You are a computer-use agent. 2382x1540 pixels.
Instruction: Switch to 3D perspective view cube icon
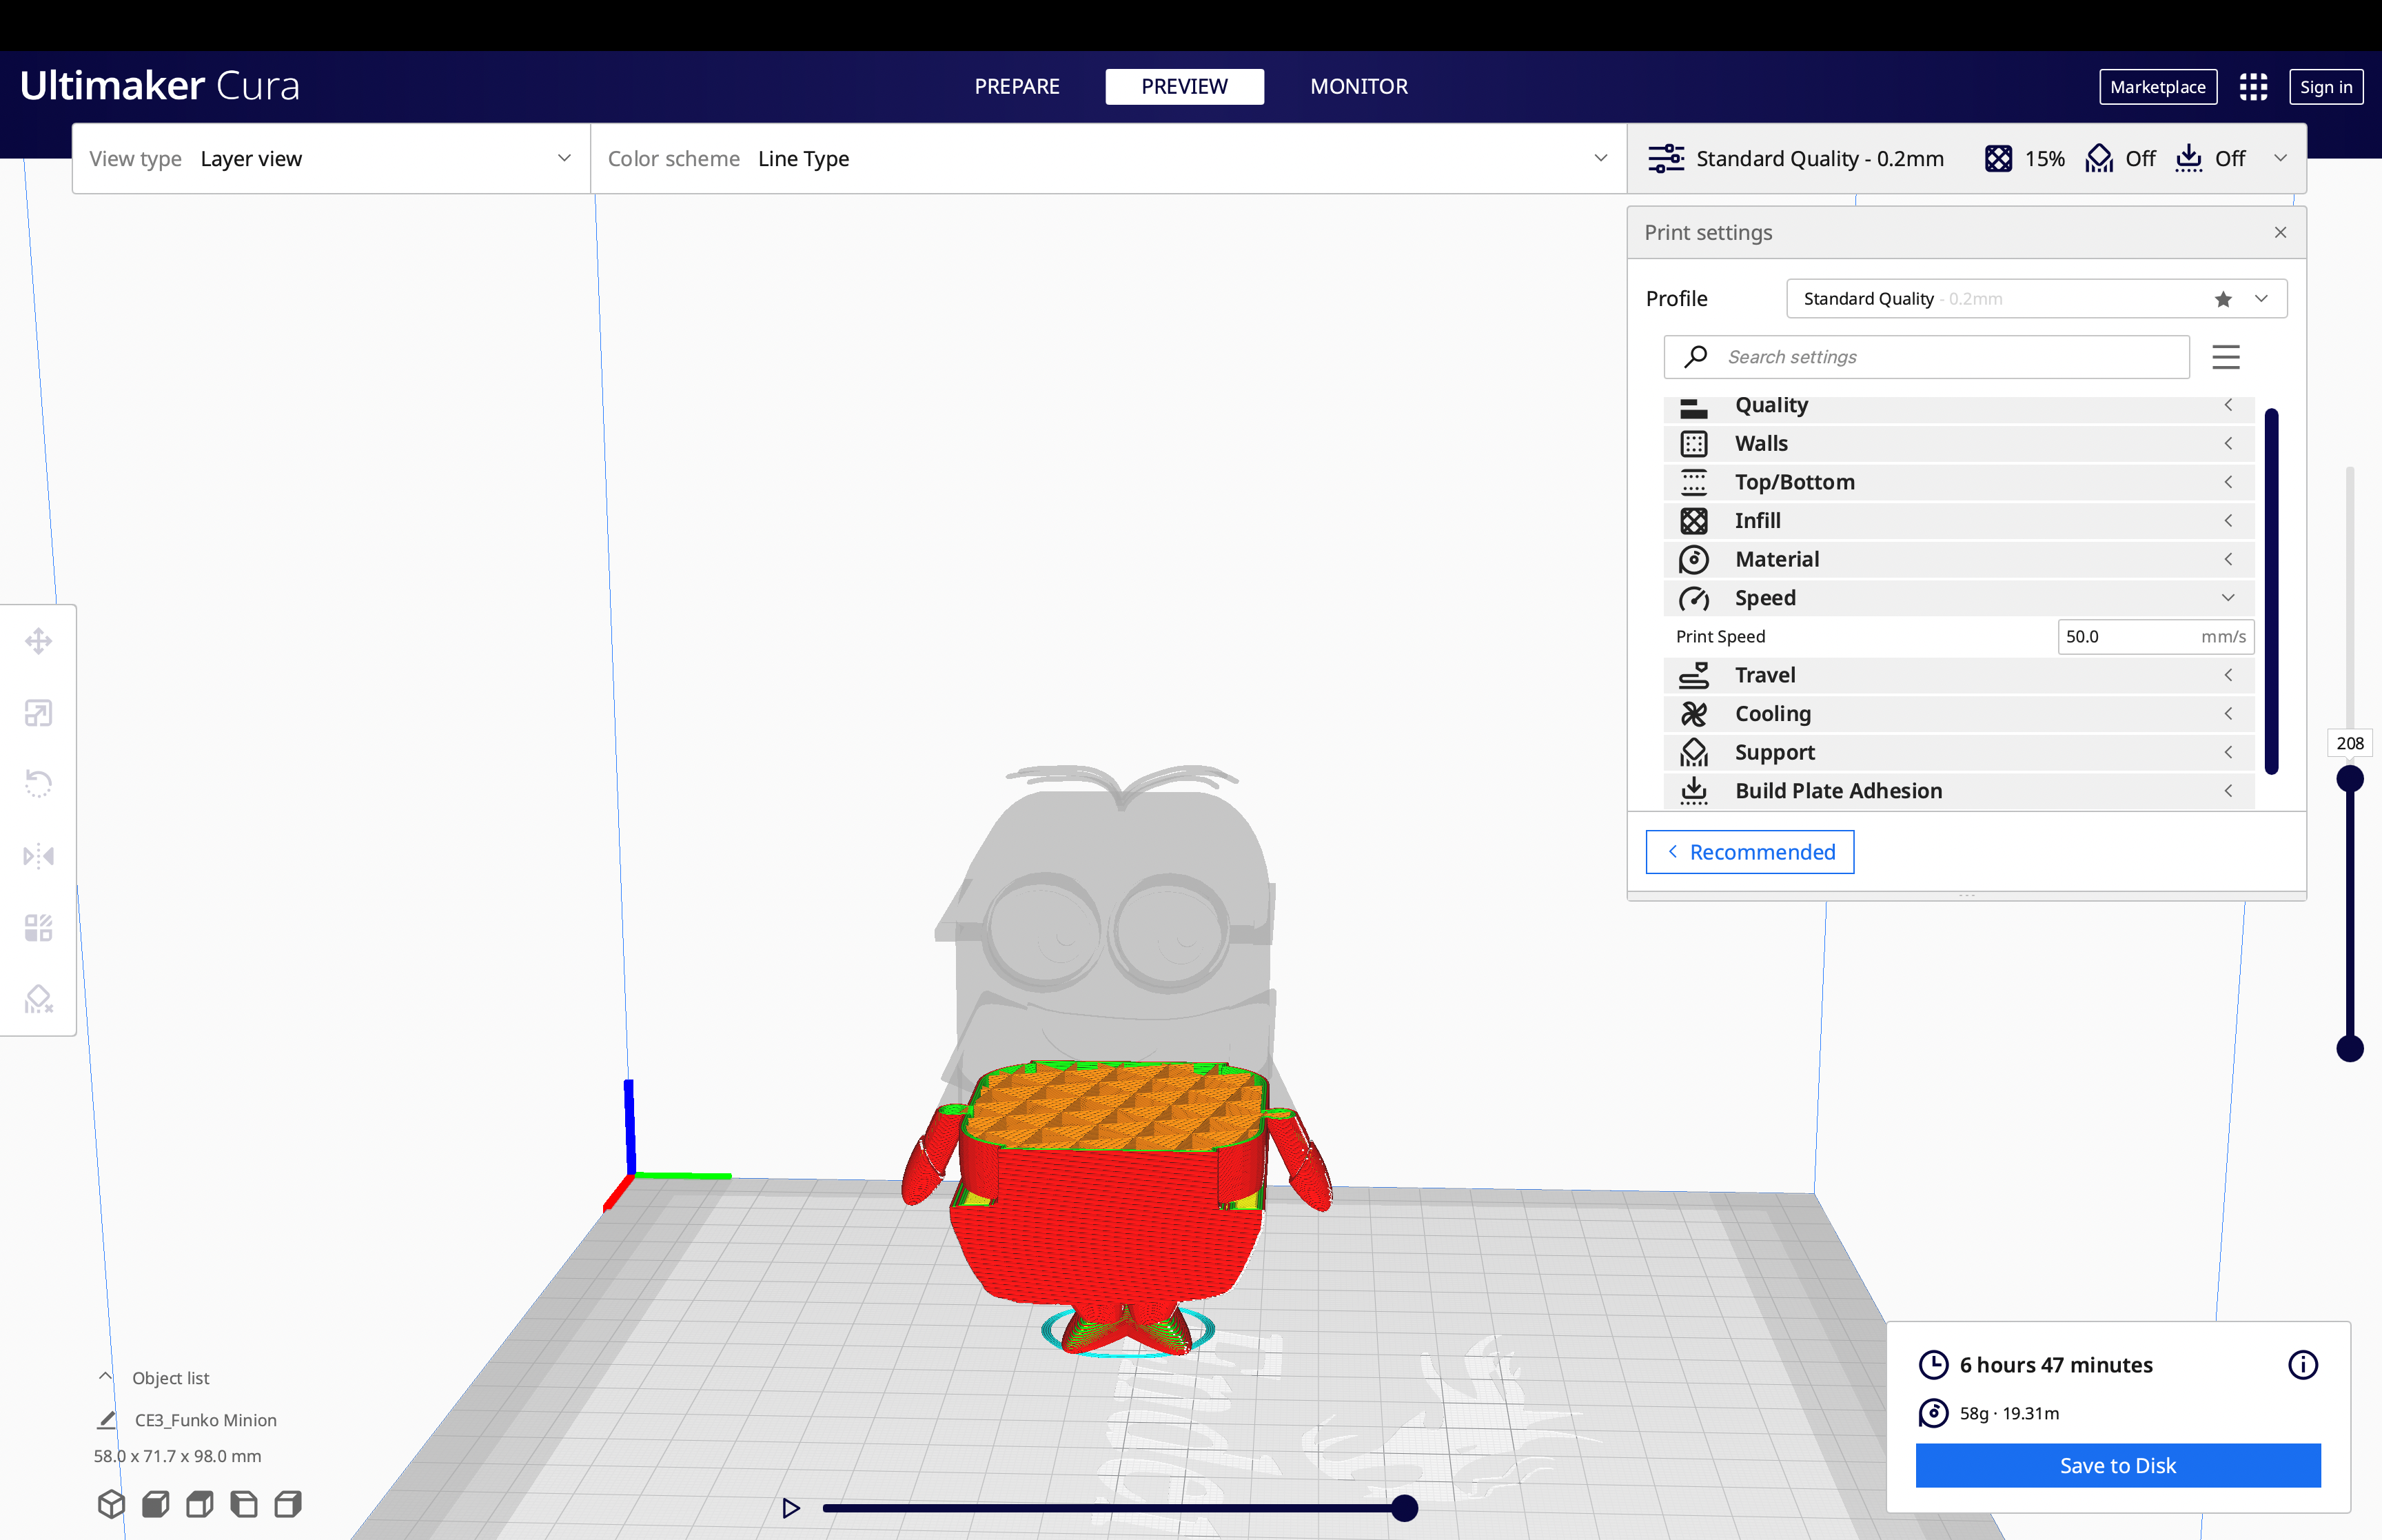click(x=111, y=1504)
